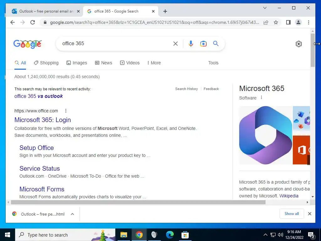This screenshot has width=321, height=241.
Task: Open the Windows Start menu
Action: pos(8,235)
